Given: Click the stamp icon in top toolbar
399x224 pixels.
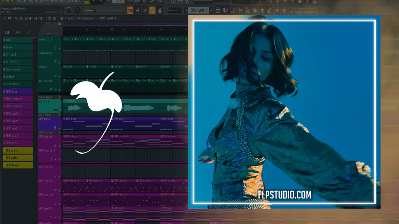Looking at the screenshot, I should (x=160, y=10).
